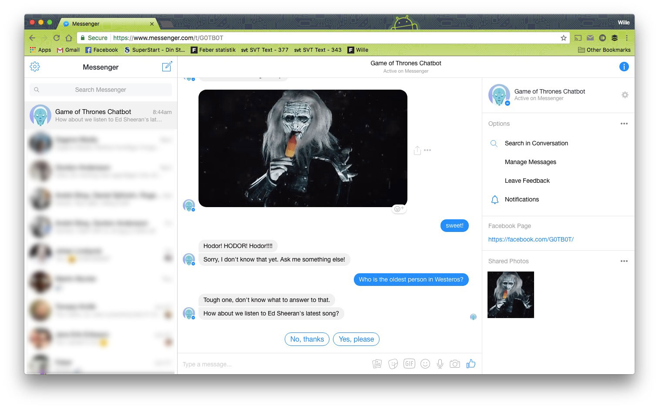Select Leave Feedback option

(x=527, y=181)
